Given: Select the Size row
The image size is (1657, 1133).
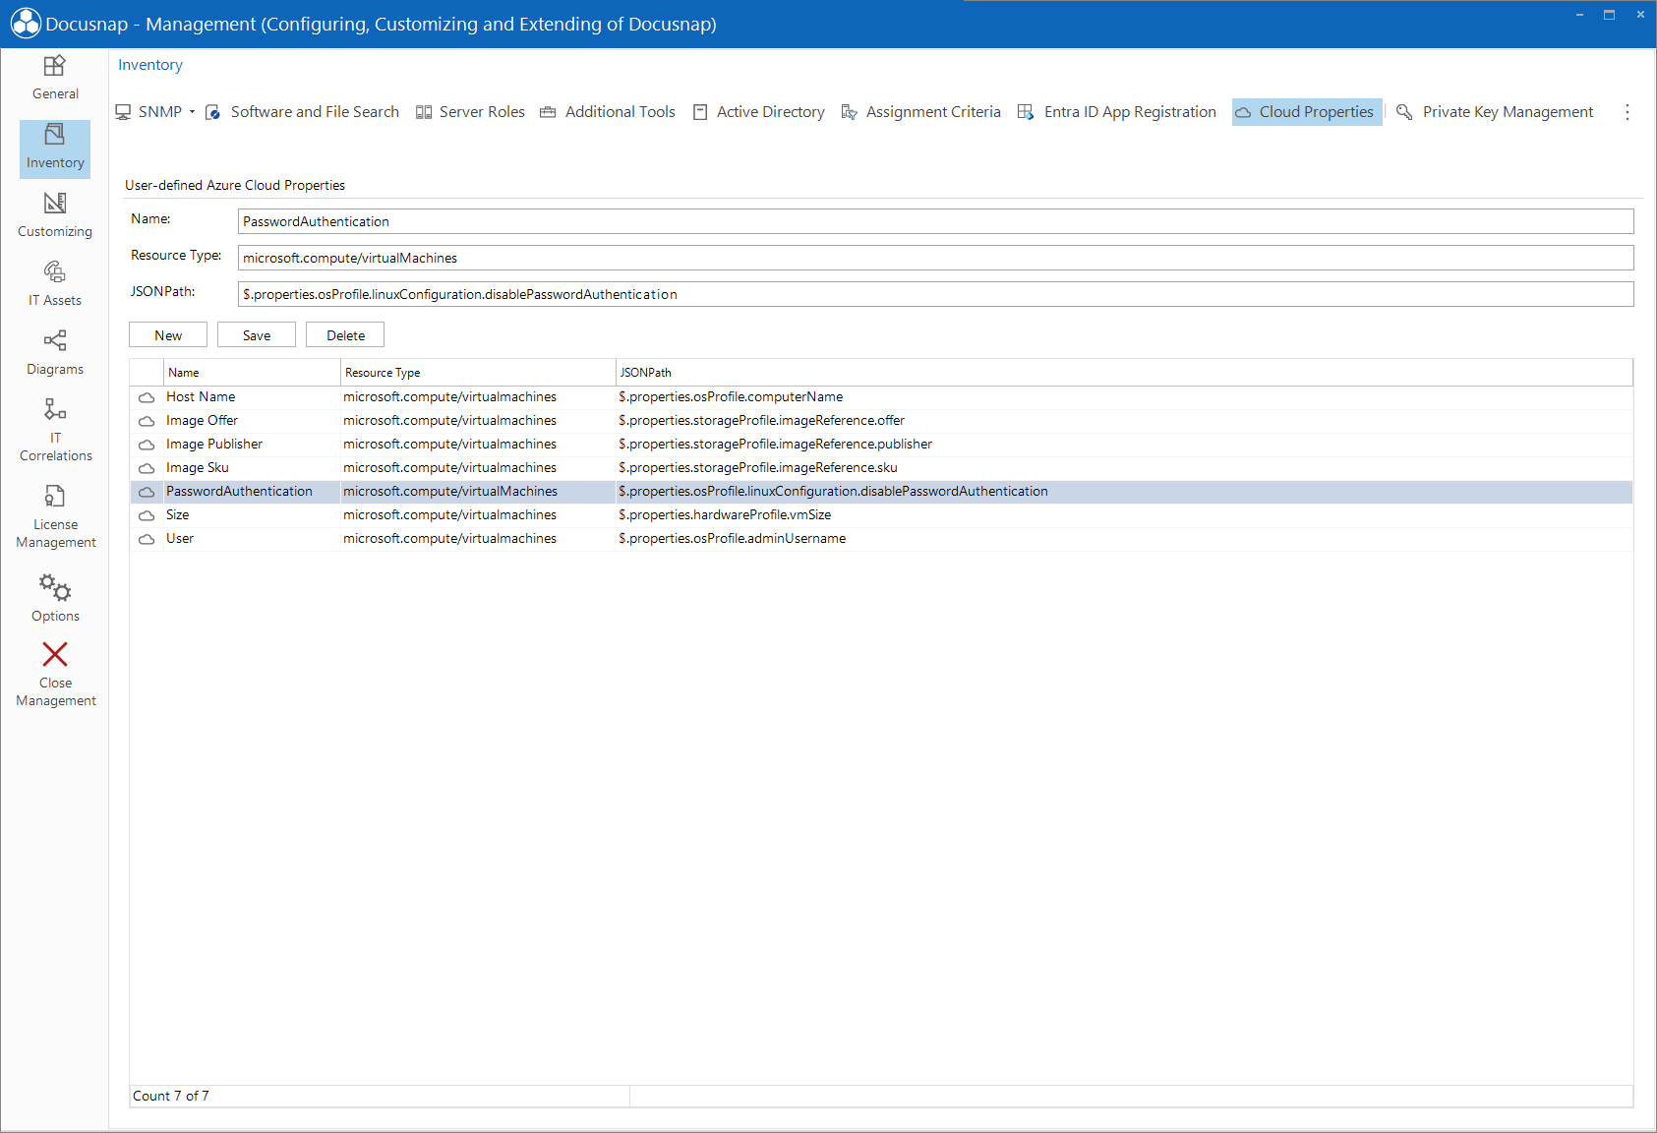Looking at the screenshot, I should point(881,515).
